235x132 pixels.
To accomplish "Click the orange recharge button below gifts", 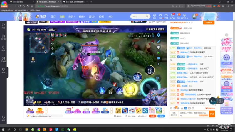I will 152,116.
